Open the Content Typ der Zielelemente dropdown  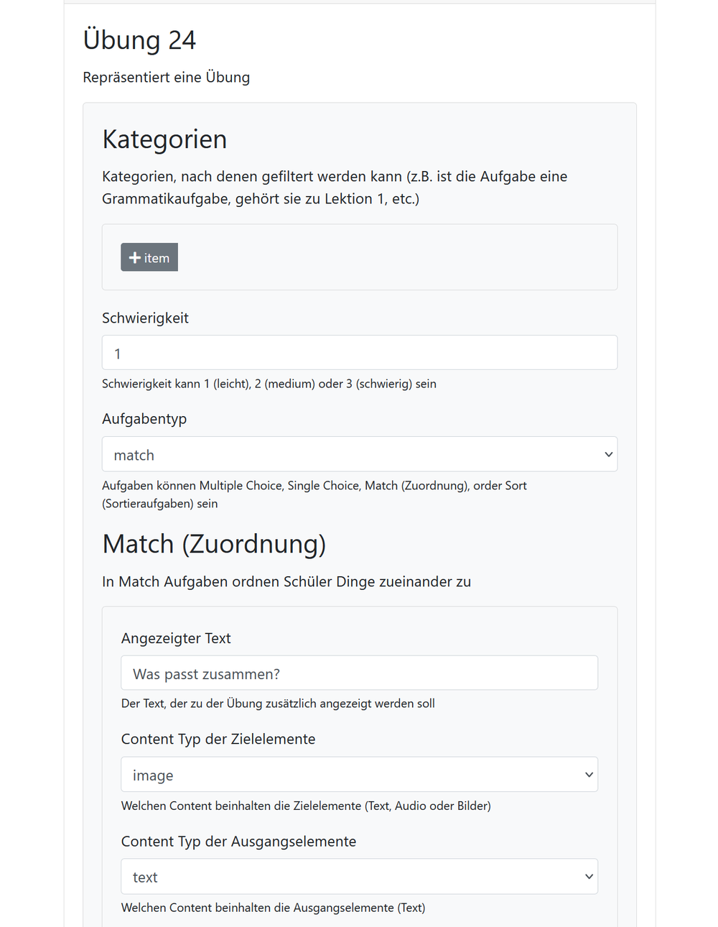click(x=360, y=775)
